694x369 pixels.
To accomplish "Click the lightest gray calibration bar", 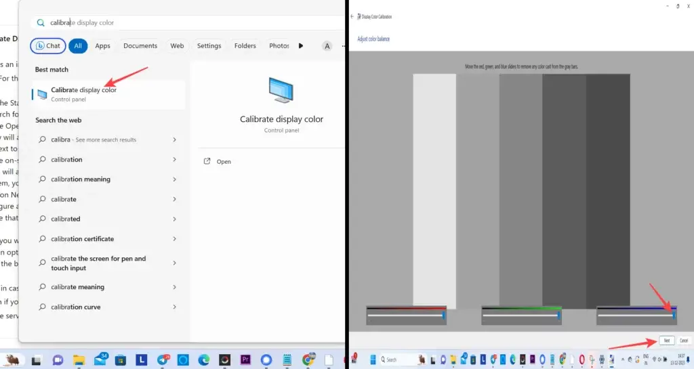I will [434, 190].
